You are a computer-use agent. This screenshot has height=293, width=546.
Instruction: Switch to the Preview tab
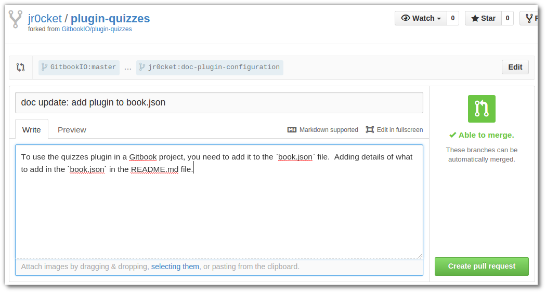(x=72, y=130)
